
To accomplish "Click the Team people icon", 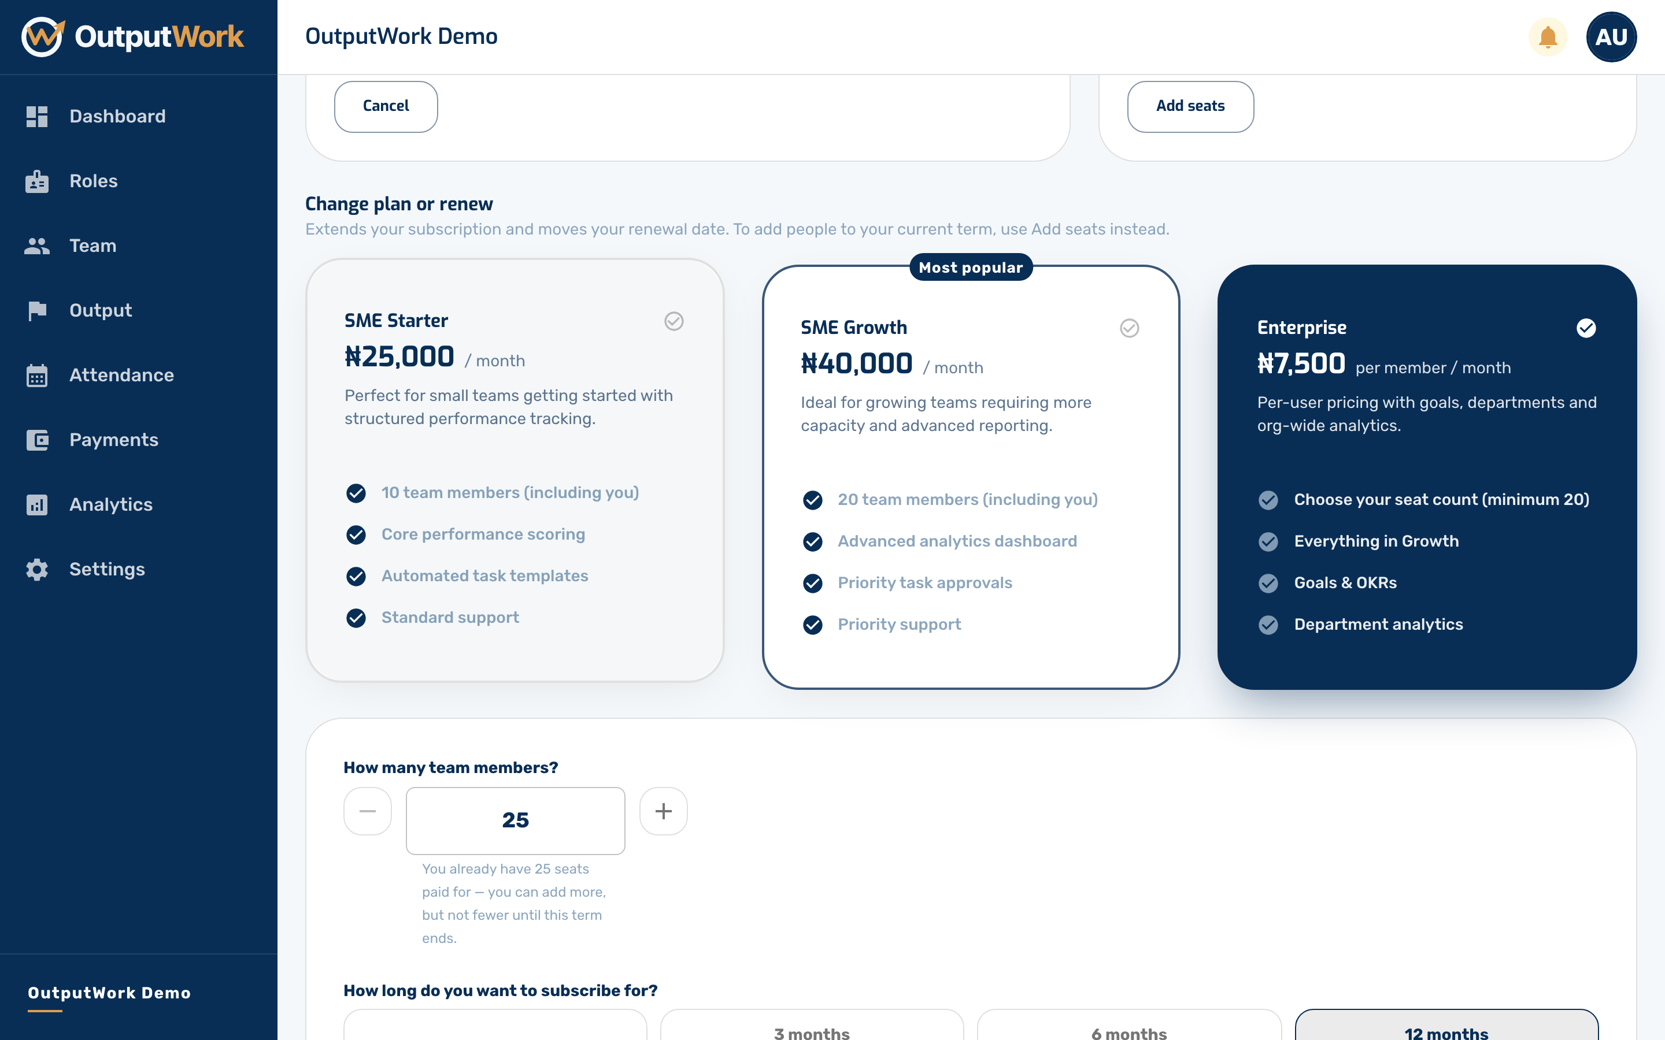I will click(x=37, y=246).
